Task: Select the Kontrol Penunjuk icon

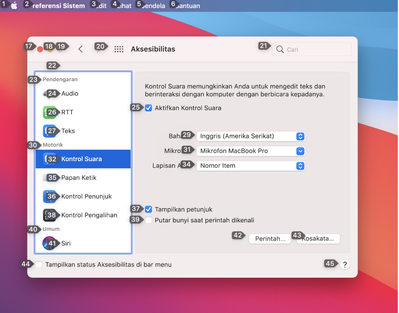Action: [50, 197]
